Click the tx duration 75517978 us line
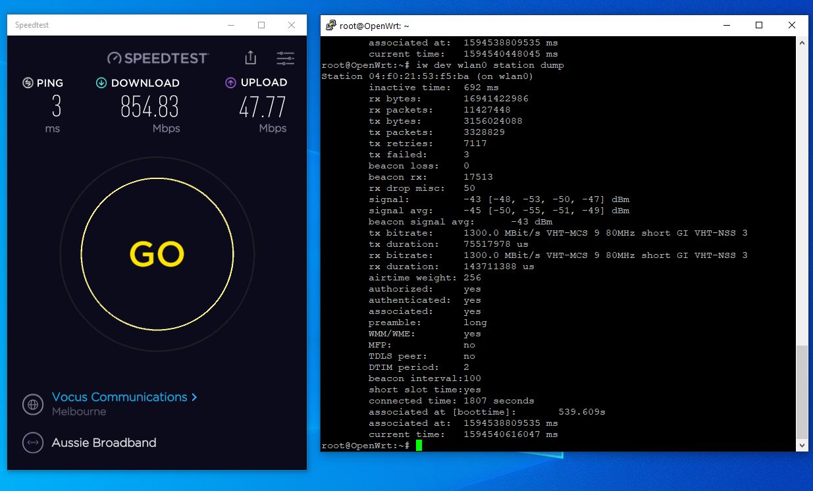Screen dimensions: 813x491 tap(449, 244)
